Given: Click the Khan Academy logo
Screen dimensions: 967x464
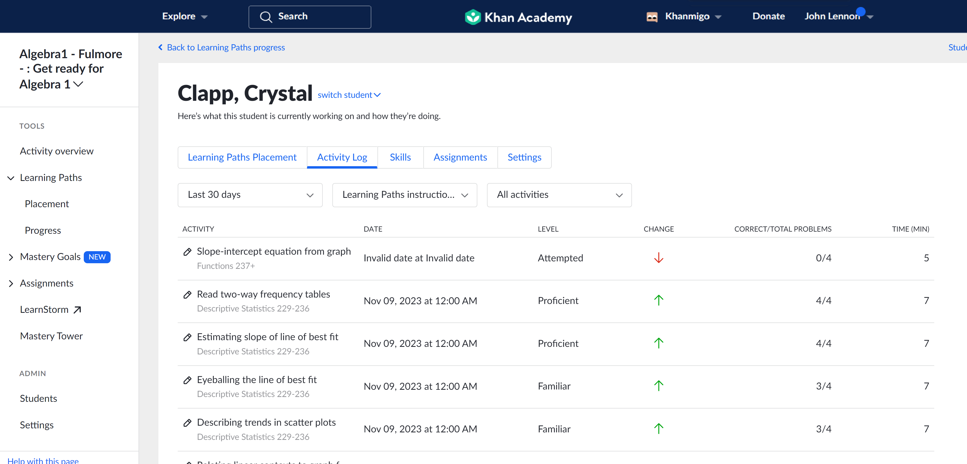Looking at the screenshot, I should tap(518, 17).
